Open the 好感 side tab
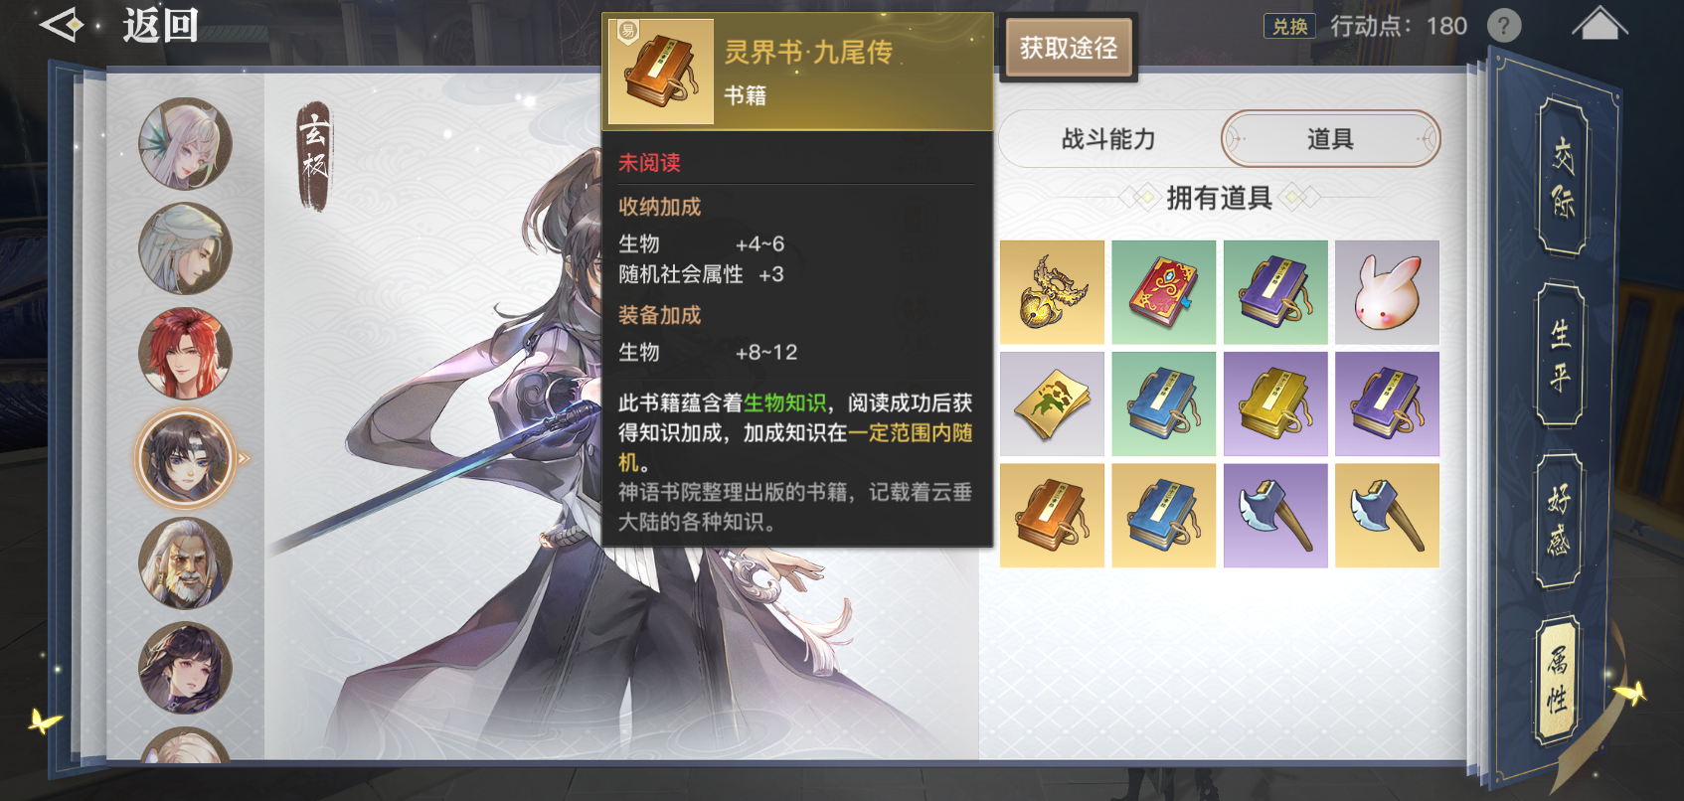1684x801 pixels. (1560, 521)
